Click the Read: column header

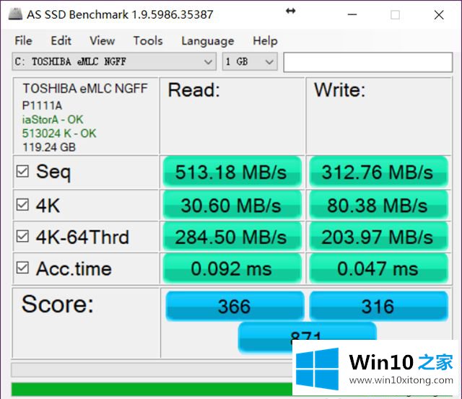pyautogui.click(x=194, y=89)
